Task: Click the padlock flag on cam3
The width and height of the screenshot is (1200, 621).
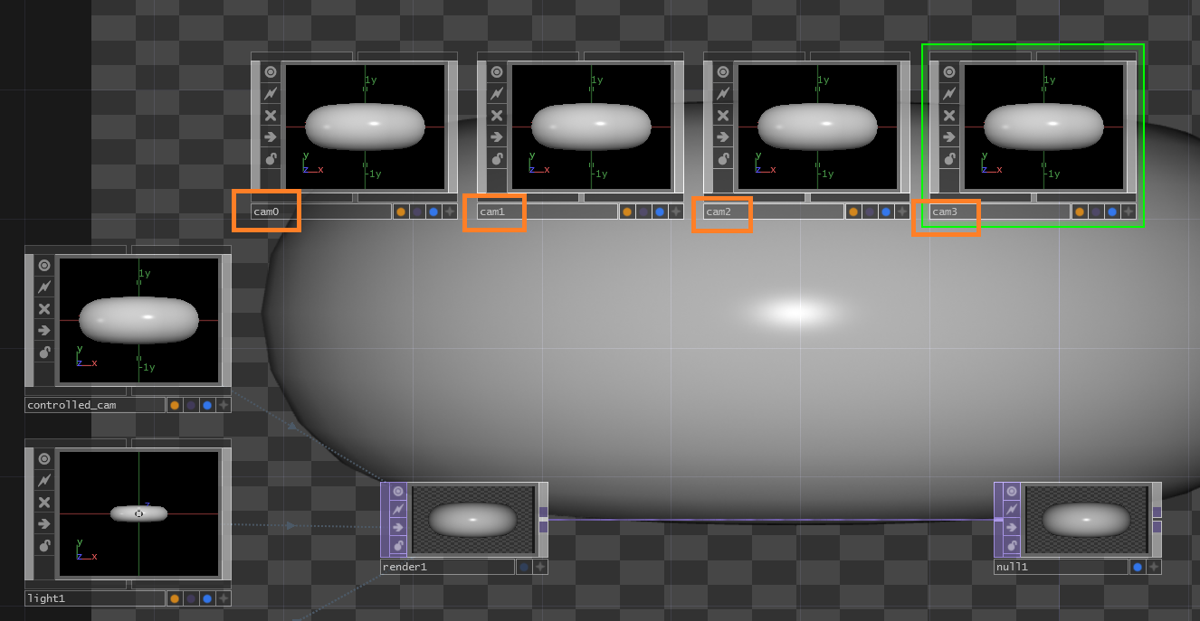Action: point(948,158)
